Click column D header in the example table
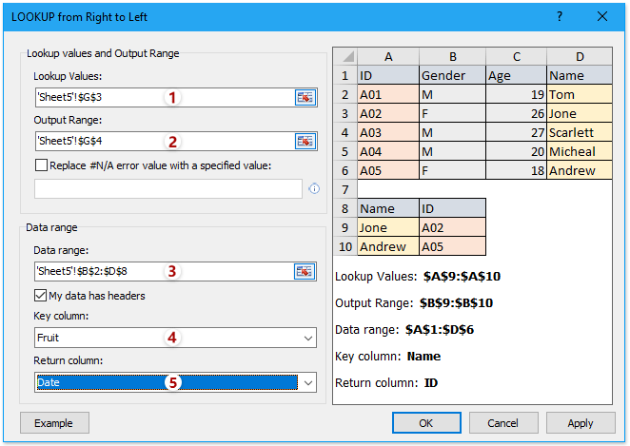The width and height of the screenshot is (630, 446). [579, 55]
